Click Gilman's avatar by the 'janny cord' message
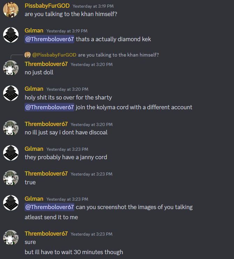Image resolution: width=234 pixels, height=259 pixels. tap(11, 153)
